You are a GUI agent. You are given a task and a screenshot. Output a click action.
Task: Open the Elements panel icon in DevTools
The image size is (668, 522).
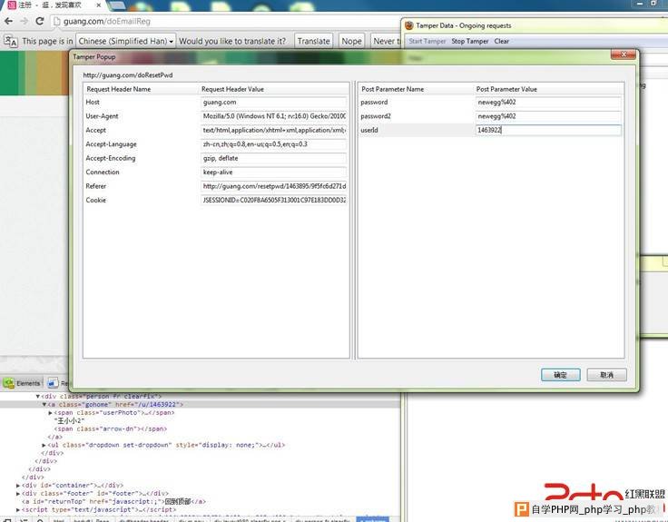click(x=8, y=383)
